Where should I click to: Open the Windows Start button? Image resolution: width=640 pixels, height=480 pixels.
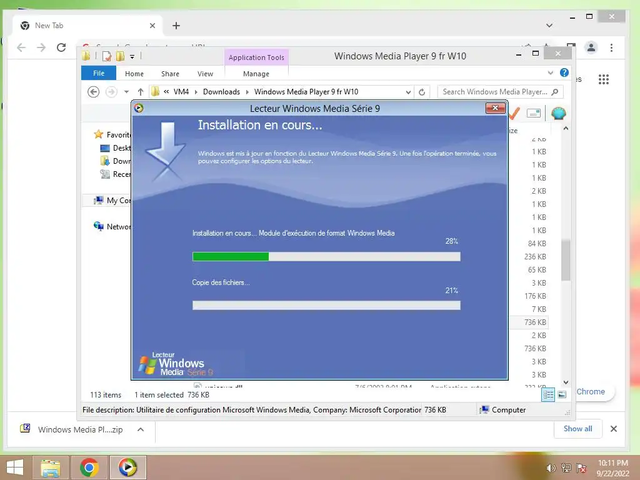(x=15, y=467)
